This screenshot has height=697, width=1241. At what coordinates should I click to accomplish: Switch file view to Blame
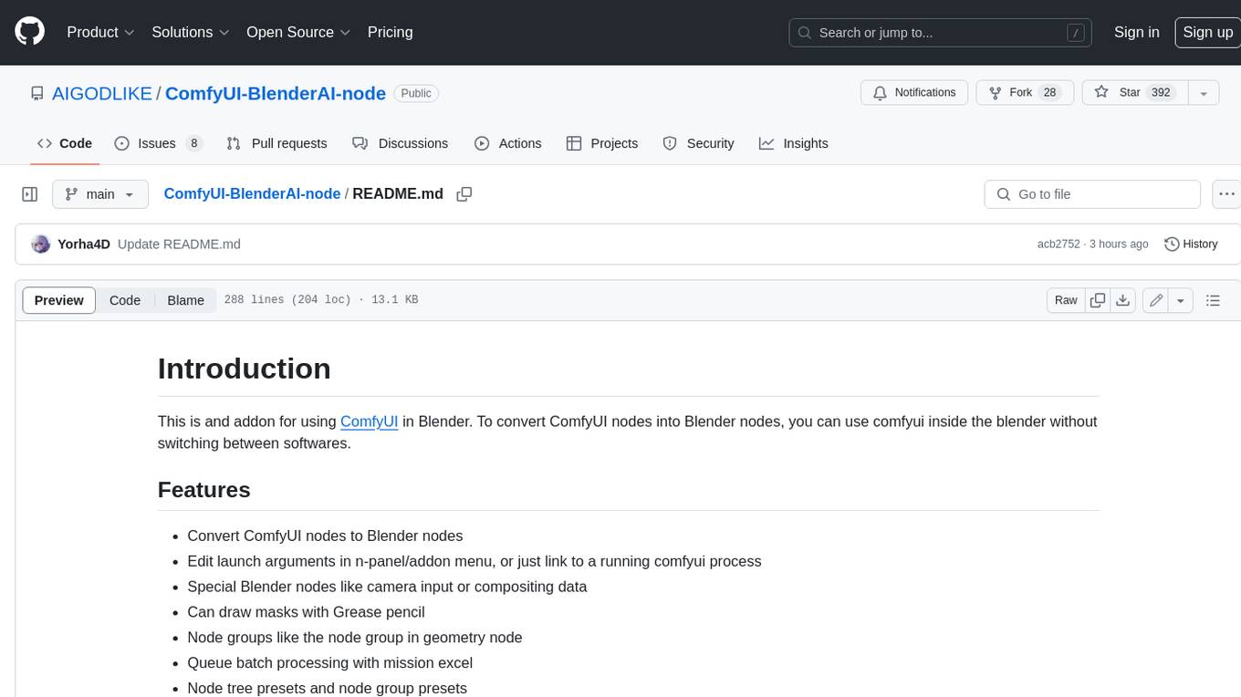[x=185, y=300]
